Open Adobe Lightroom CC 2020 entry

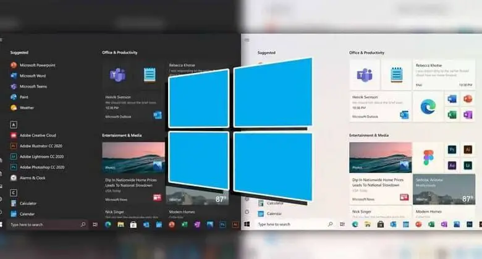coord(37,156)
